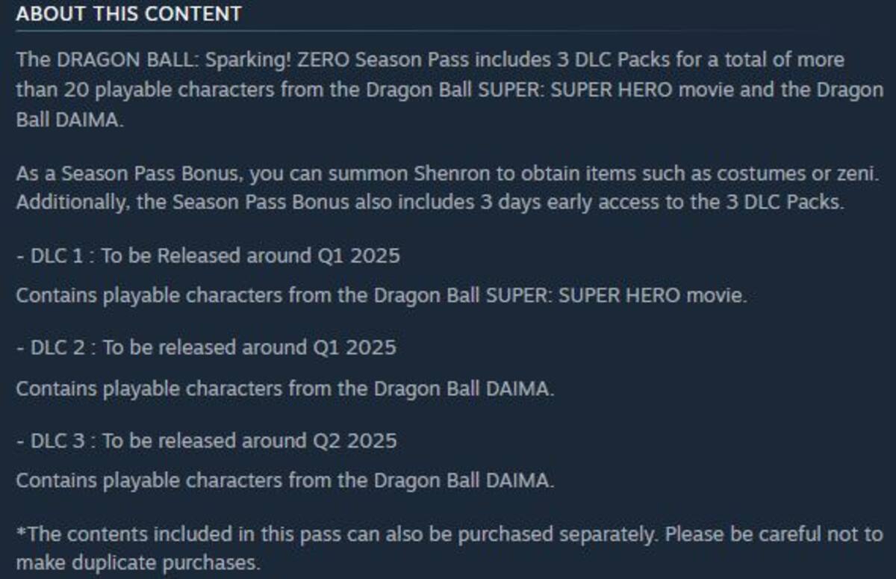
Task: Click the ABOUT THIS CONTENT heading
Action: 128,13
